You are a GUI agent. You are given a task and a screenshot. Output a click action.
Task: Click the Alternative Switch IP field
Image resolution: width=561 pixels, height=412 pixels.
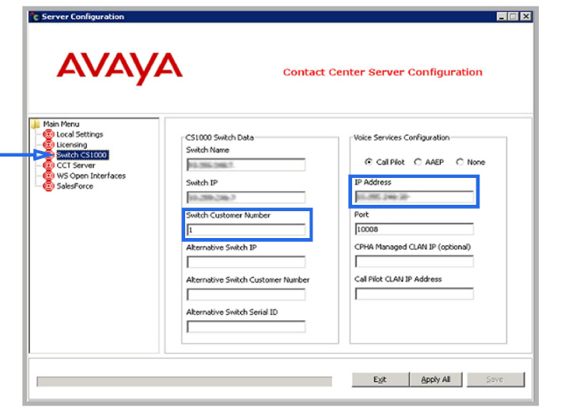tap(246, 263)
